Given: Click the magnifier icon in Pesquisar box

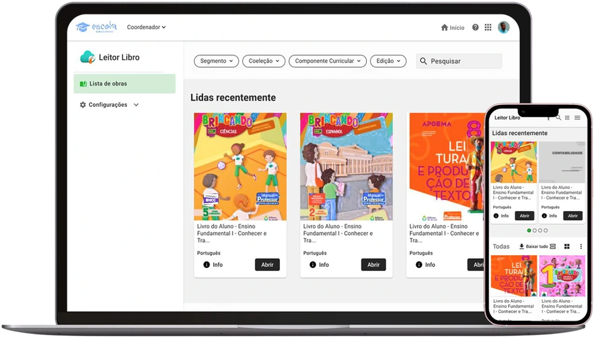Looking at the screenshot, I should pos(423,61).
